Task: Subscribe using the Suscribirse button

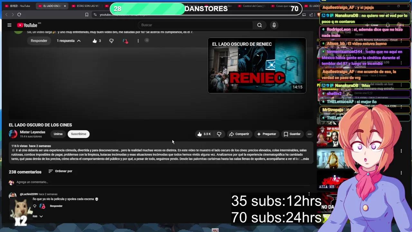Action: 79,134
